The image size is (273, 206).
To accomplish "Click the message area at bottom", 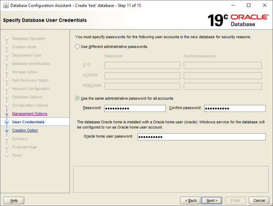I will [171, 179].
